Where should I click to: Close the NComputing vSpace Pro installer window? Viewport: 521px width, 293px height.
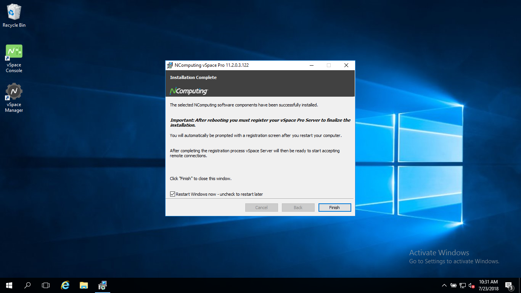(346, 65)
